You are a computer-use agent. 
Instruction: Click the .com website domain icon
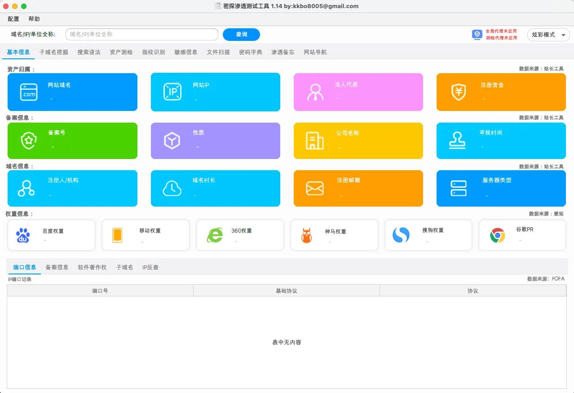click(29, 92)
